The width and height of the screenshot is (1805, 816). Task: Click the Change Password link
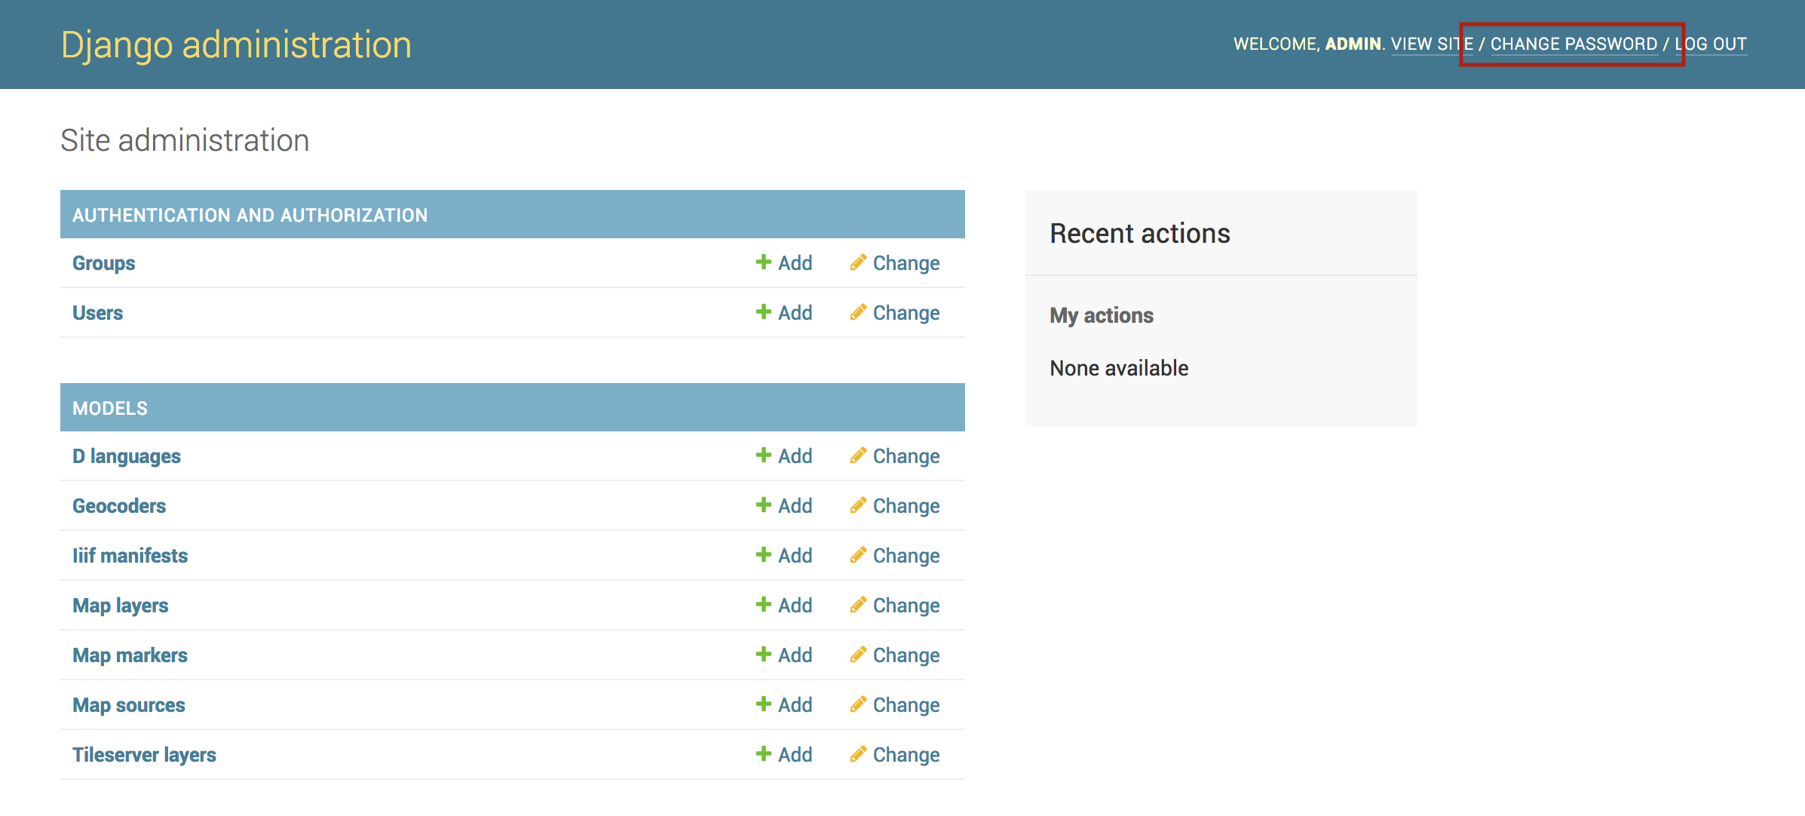tap(1574, 44)
